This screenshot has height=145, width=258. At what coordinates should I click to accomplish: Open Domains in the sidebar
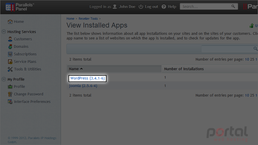click(x=21, y=46)
